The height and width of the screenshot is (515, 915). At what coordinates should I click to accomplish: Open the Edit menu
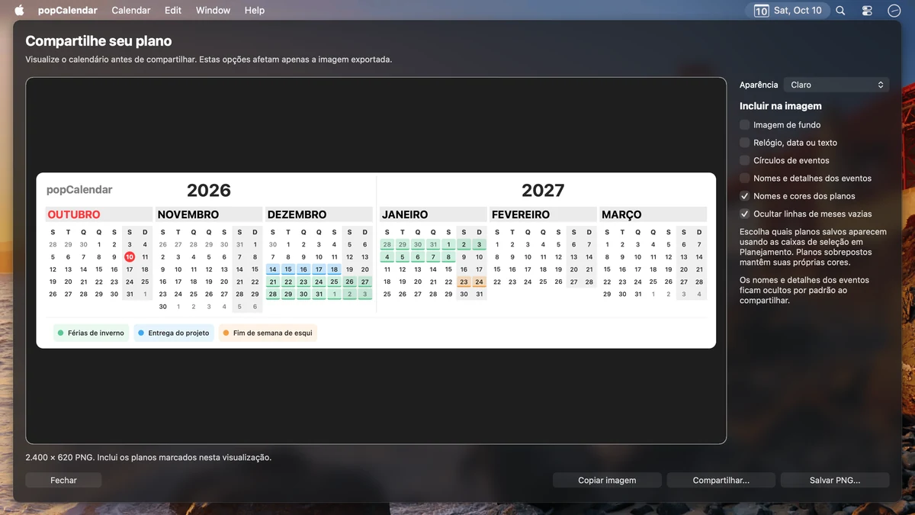pyautogui.click(x=173, y=10)
